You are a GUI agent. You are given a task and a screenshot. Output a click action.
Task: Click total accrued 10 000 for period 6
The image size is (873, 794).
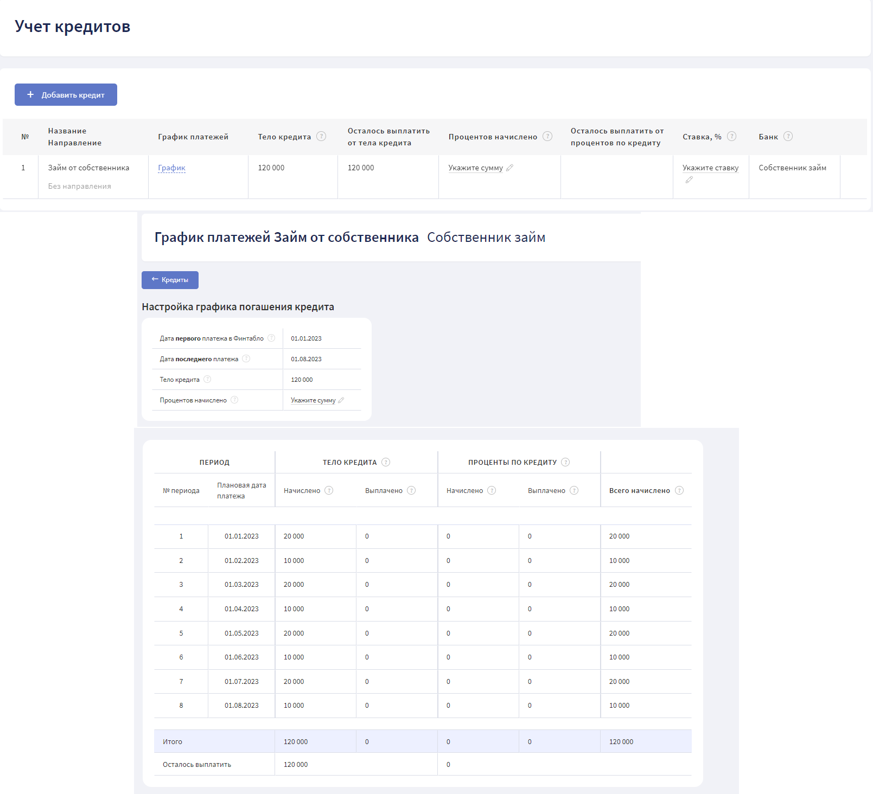point(619,657)
